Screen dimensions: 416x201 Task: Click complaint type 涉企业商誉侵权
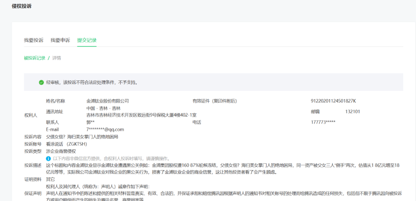(61, 151)
